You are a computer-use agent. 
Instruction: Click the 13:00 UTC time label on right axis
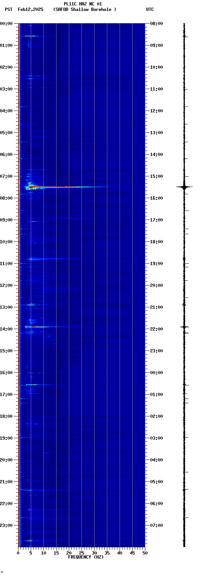157,133
